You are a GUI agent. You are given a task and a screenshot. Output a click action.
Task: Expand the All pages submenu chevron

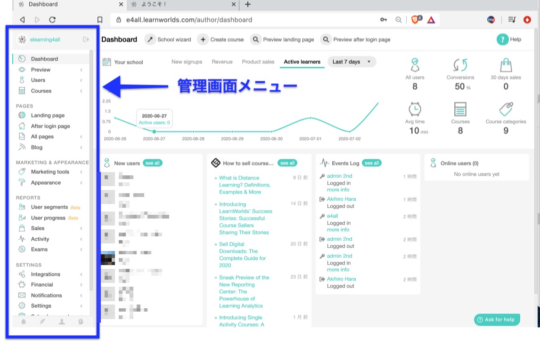click(81, 137)
